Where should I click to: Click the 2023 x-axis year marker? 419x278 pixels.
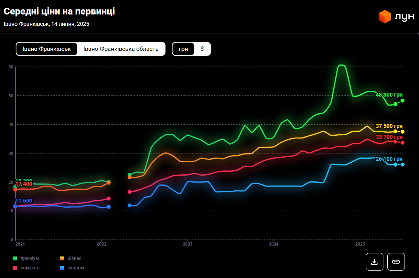tap(187, 244)
